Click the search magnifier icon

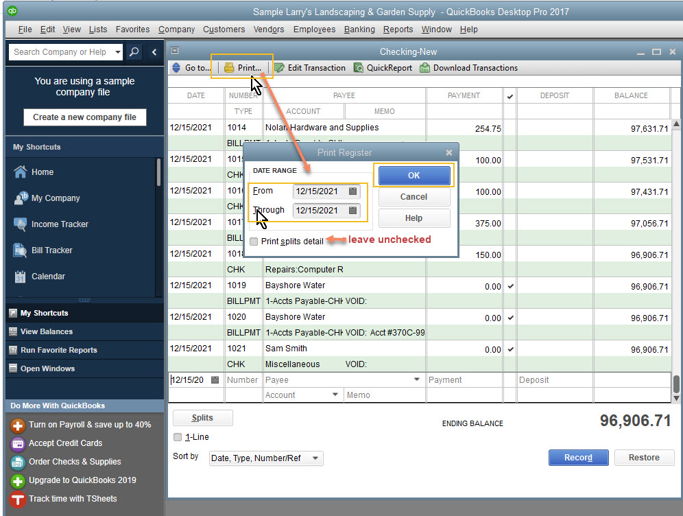[134, 52]
